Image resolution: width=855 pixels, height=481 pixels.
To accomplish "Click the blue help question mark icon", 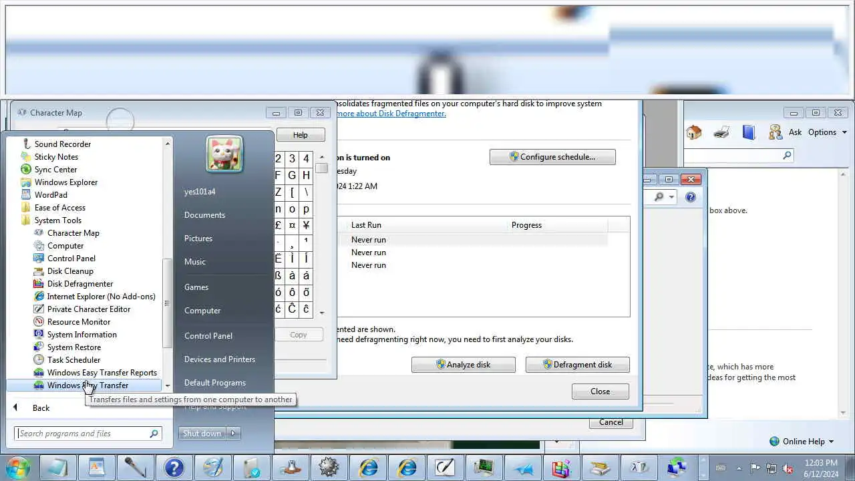I will click(x=691, y=197).
